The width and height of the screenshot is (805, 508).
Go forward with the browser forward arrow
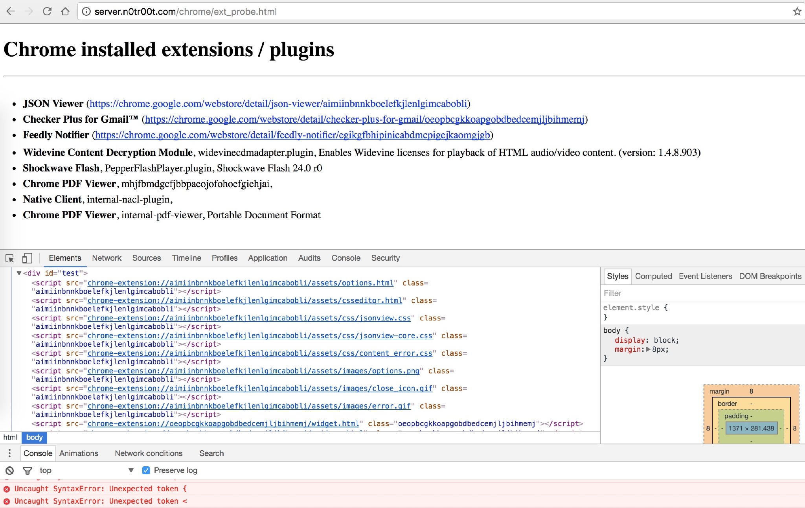(x=29, y=11)
